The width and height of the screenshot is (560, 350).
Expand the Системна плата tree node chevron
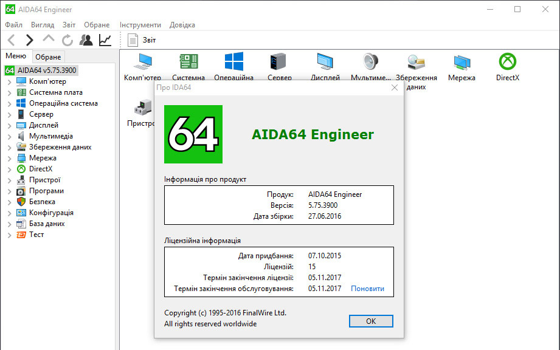pos(10,93)
